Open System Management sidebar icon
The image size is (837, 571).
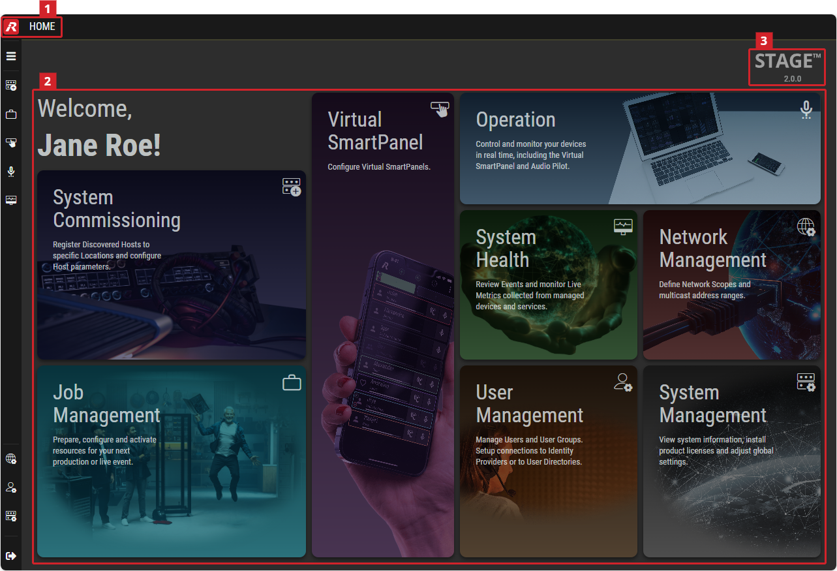coord(11,516)
